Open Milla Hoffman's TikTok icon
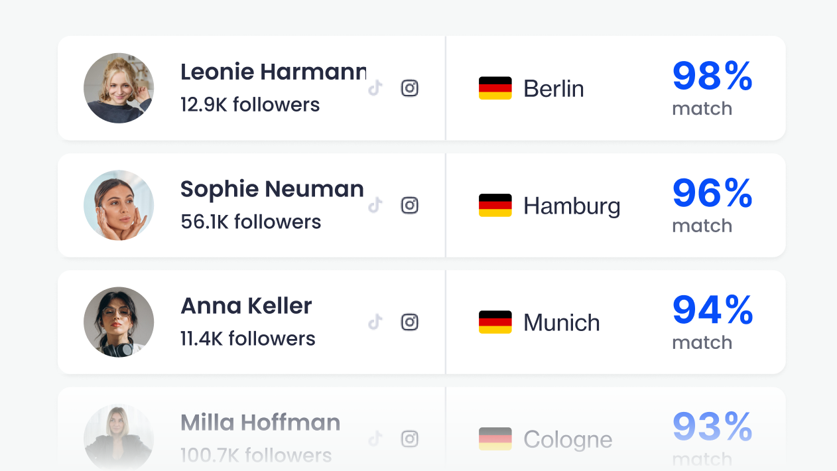The image size is (837, 471). click(376, 438)
